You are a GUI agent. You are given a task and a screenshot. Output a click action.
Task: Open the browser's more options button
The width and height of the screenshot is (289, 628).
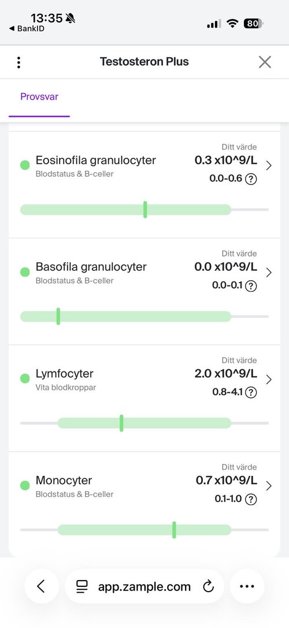(247, 586)
